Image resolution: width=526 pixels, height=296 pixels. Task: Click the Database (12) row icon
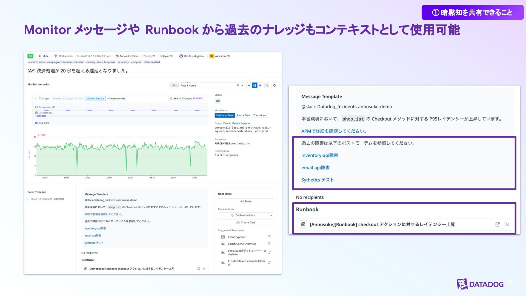[x=36, y=113]
